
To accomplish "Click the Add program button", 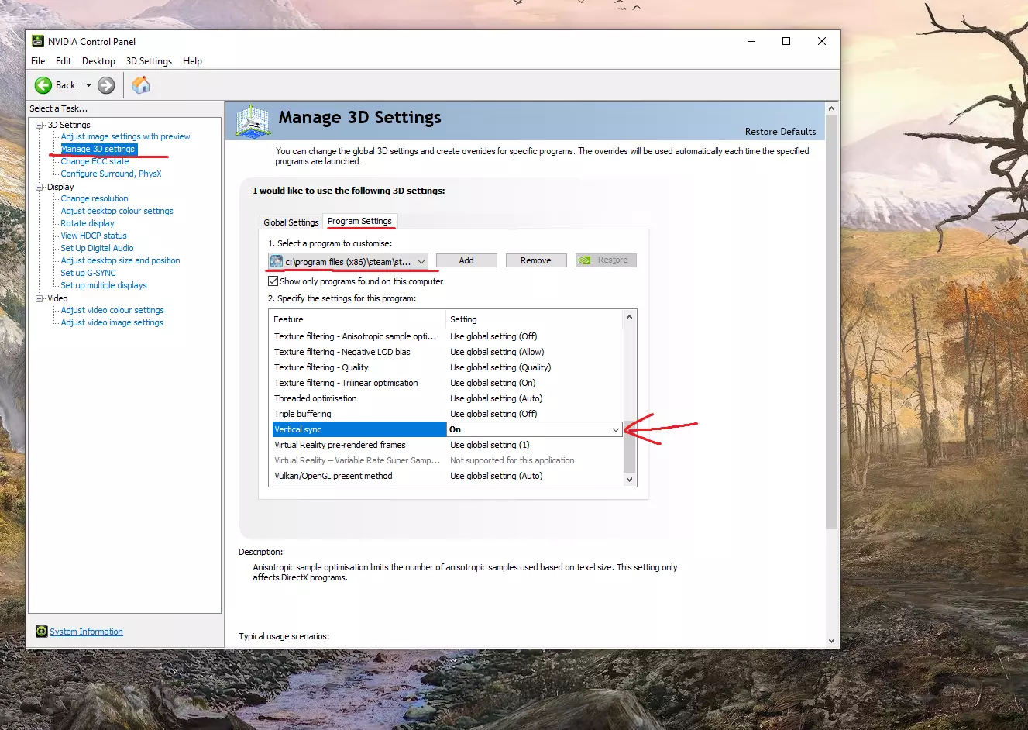I will pyautogui.click(x=466, y=260).
